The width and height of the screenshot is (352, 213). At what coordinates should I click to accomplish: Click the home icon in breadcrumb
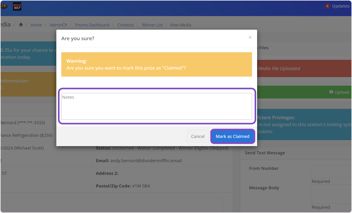21,25
